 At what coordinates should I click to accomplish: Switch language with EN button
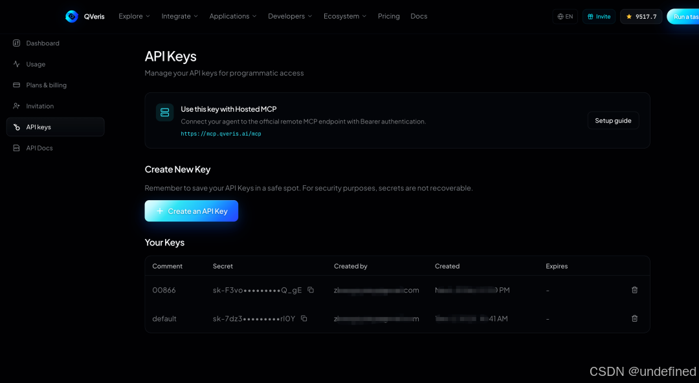[x=565, y=16]
